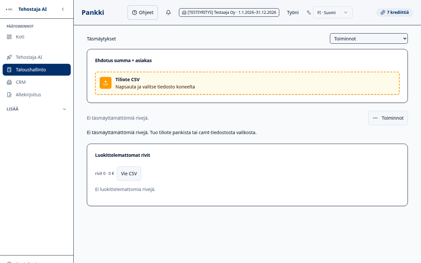
Task: Click the Täsmäytykset section label
Action: pyautogui.click(x=101, y=39)
